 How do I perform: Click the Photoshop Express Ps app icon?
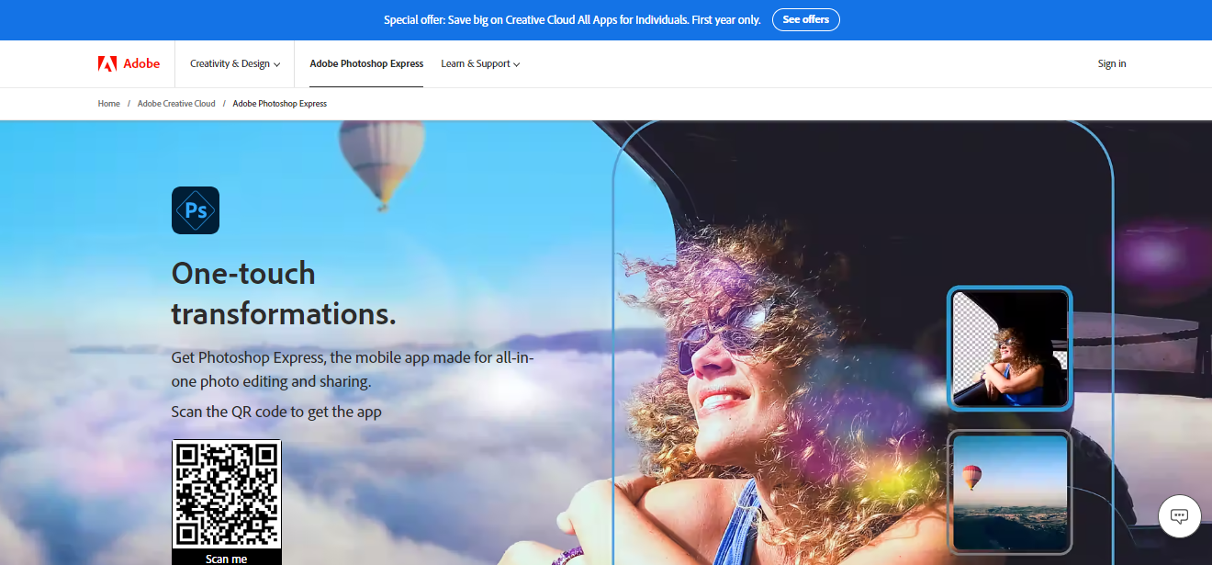[196, 210]
